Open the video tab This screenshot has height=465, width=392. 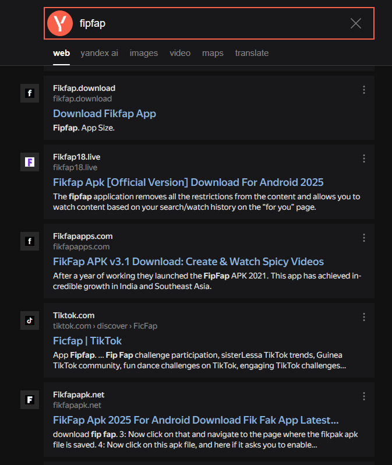tap(180, 53)
